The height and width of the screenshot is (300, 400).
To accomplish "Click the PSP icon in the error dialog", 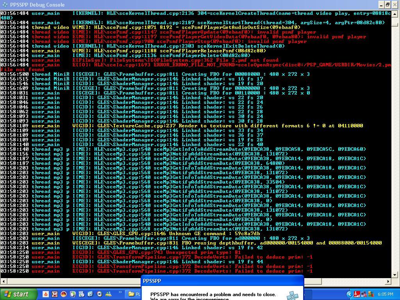I will point(293,296).
